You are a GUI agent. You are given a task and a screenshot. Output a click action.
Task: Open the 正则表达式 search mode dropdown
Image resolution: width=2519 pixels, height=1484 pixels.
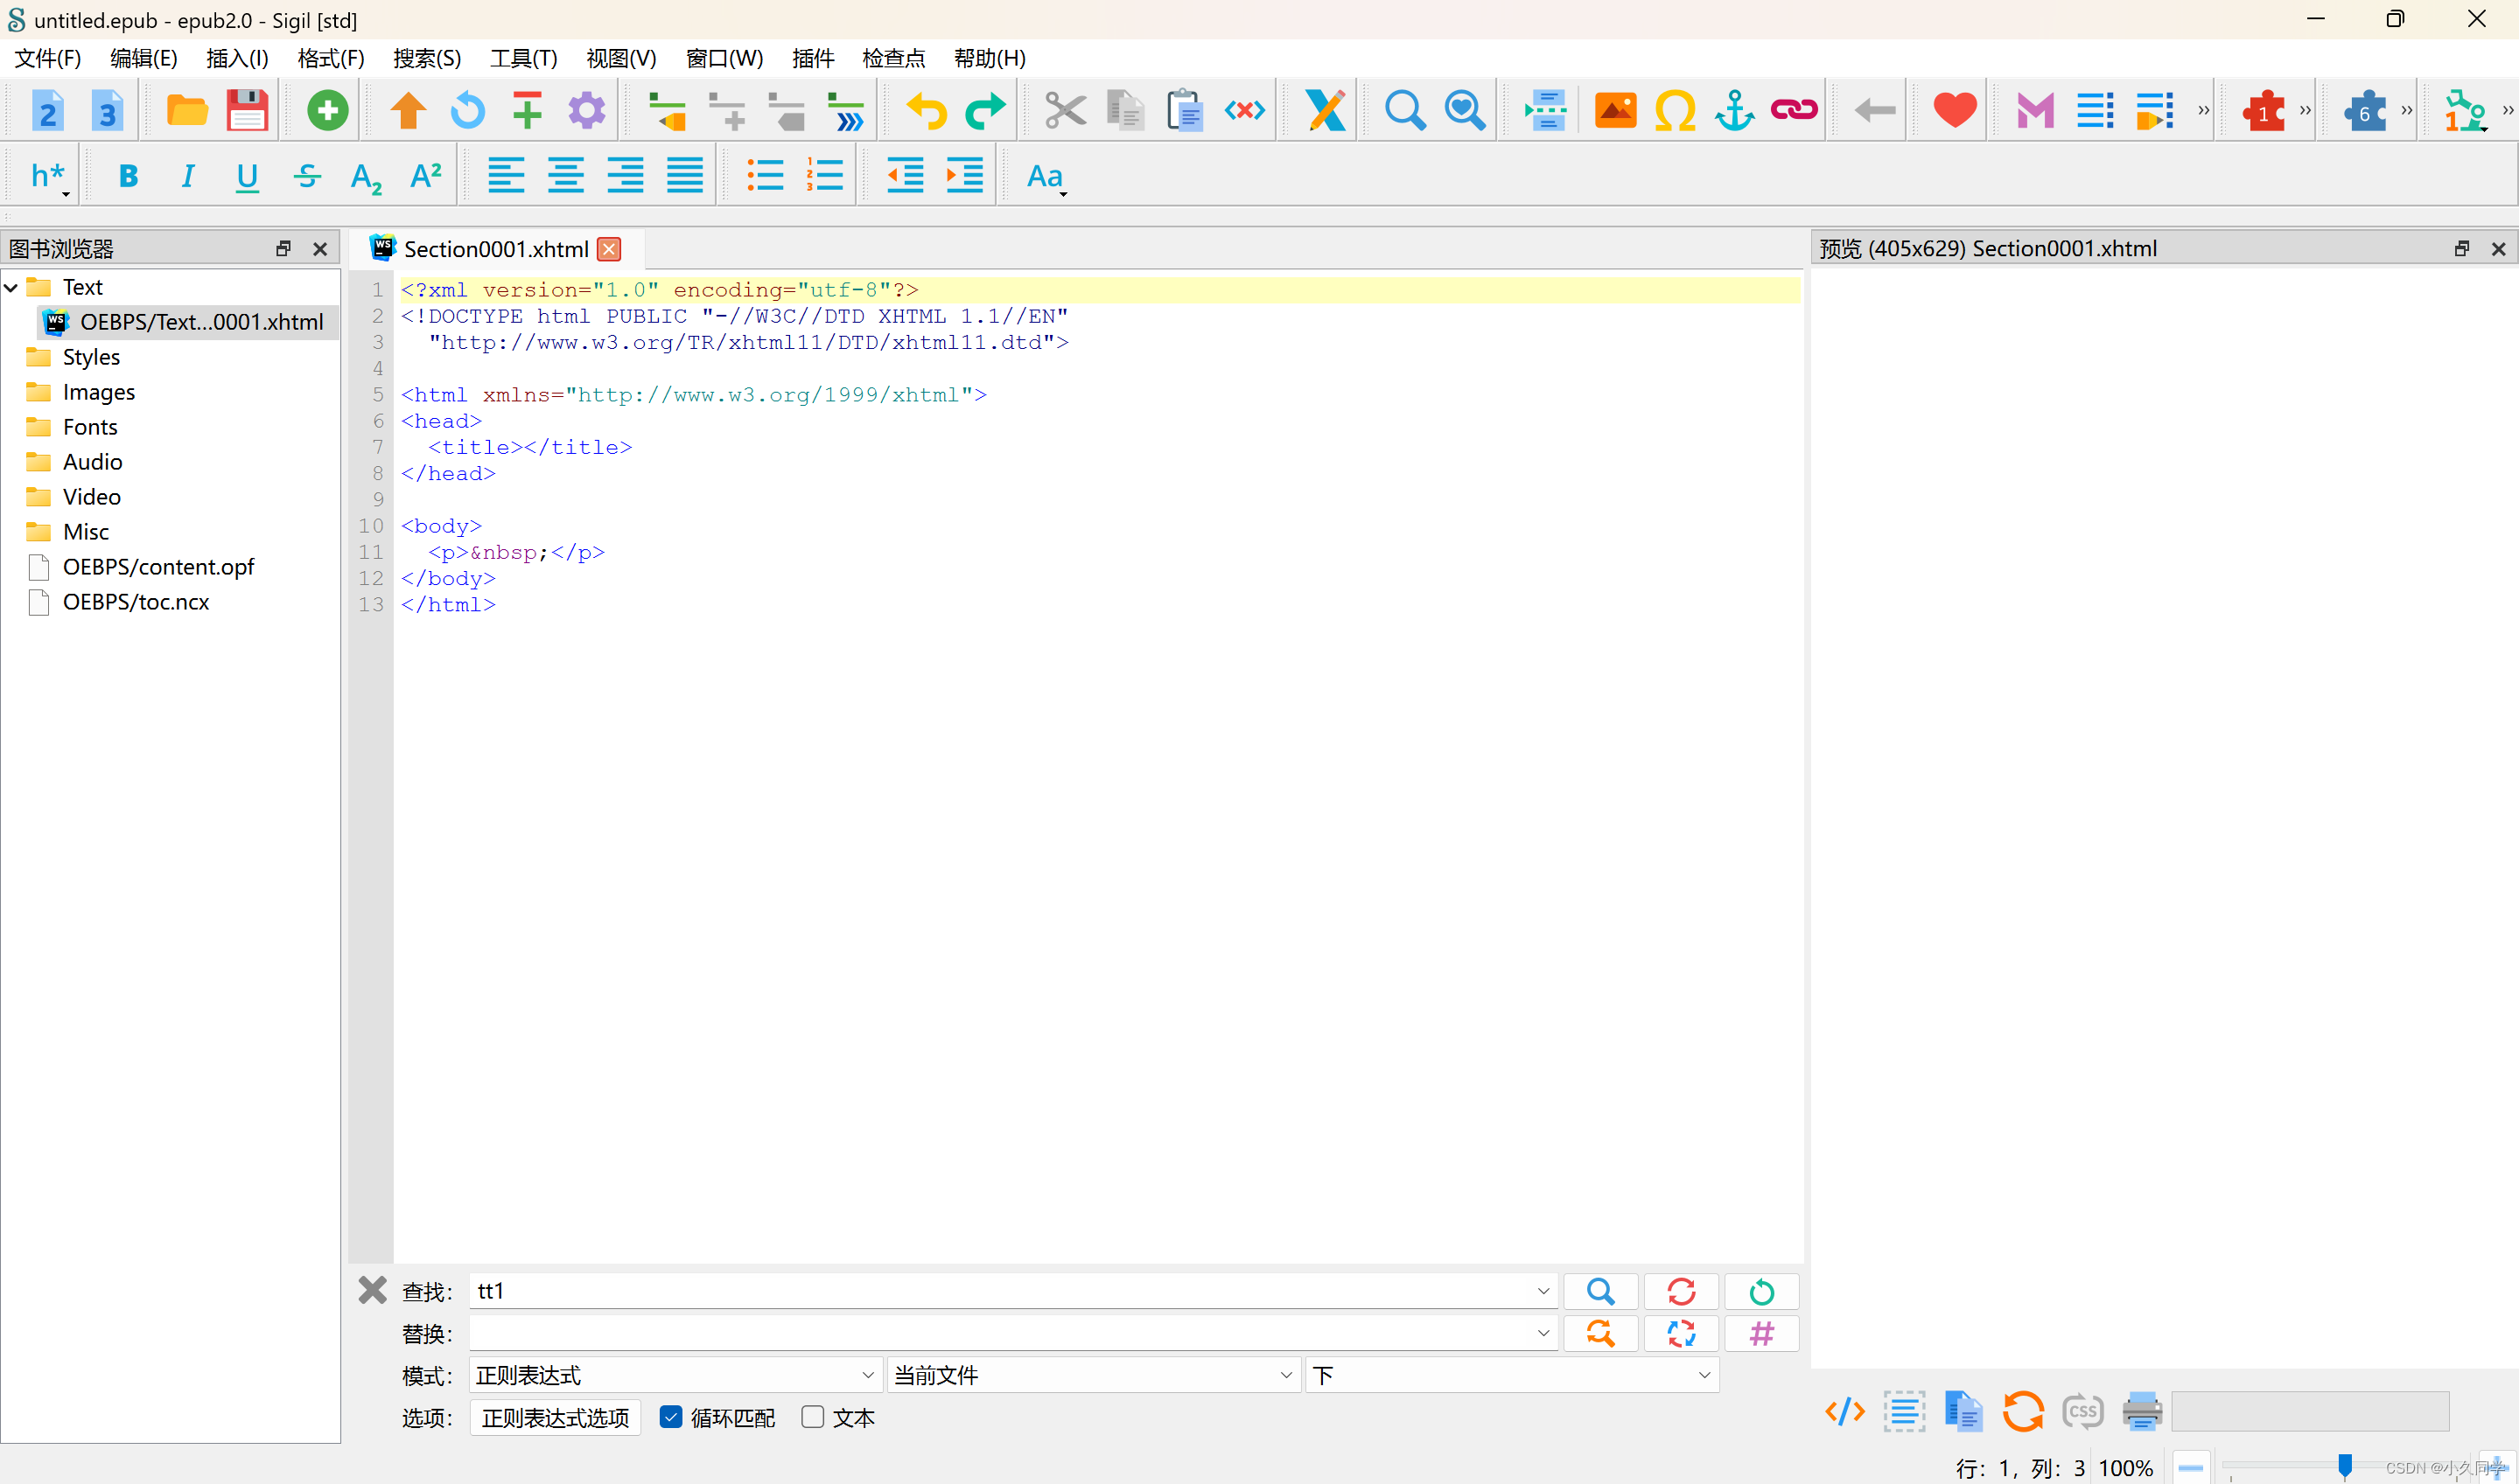tap(675, 1375)
